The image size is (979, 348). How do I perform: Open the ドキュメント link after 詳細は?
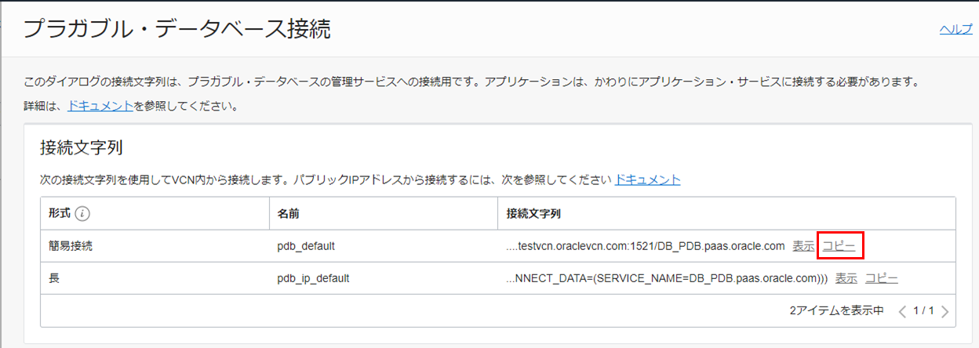click(100, 105)
